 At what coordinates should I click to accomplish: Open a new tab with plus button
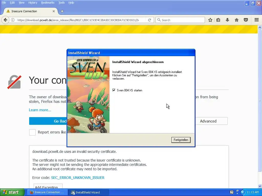(62, 11)
